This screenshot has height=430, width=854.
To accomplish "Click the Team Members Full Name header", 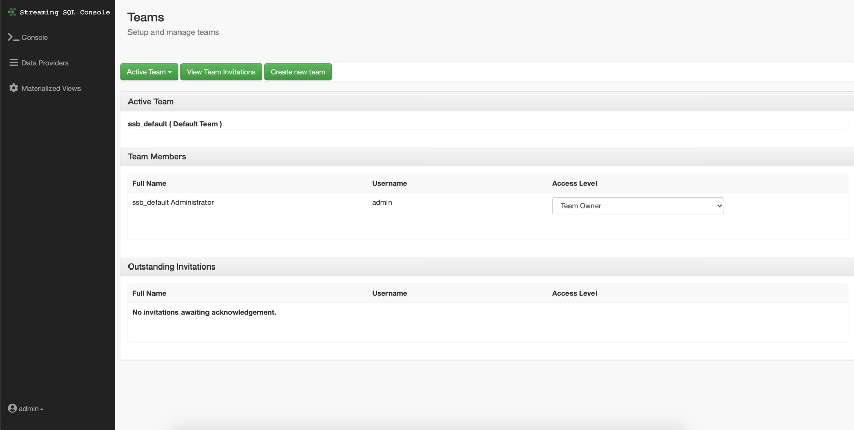I will tap(149, 183).
